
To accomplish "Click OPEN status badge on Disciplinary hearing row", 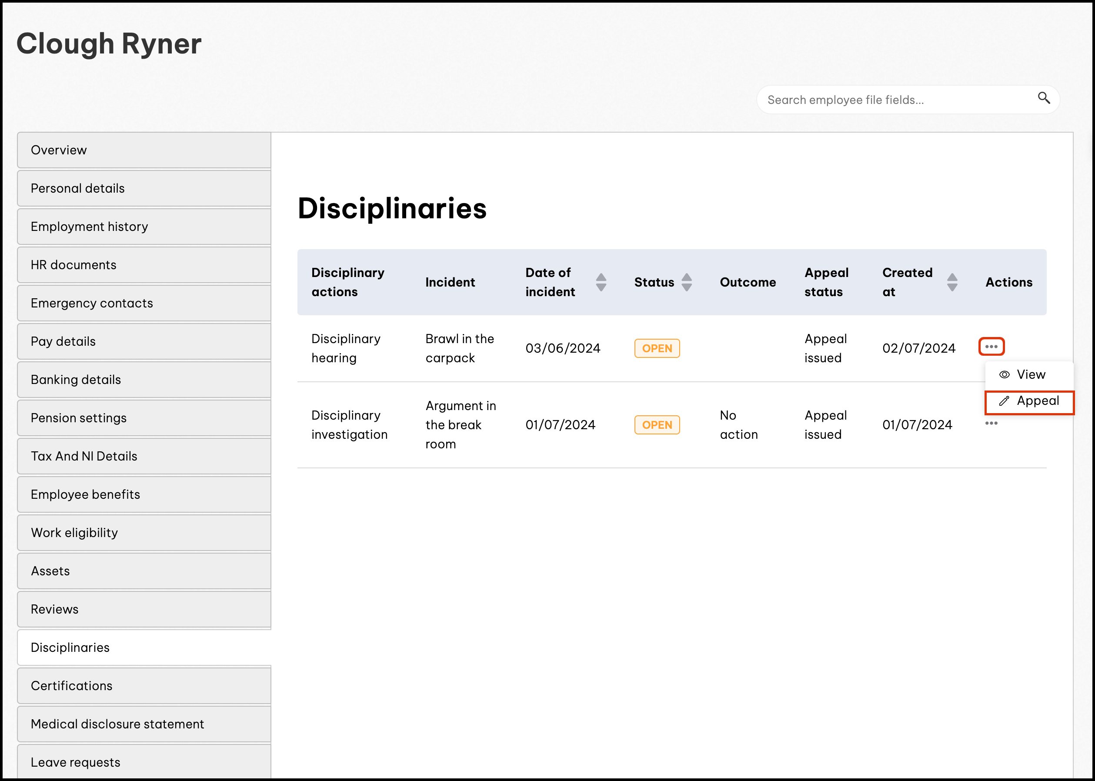I will click(x=656, y=349).
